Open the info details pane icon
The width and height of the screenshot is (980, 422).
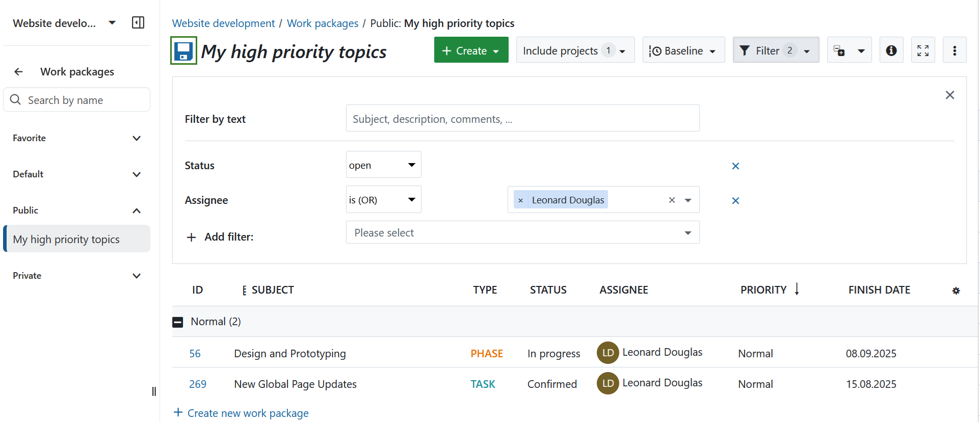[891, 50]
